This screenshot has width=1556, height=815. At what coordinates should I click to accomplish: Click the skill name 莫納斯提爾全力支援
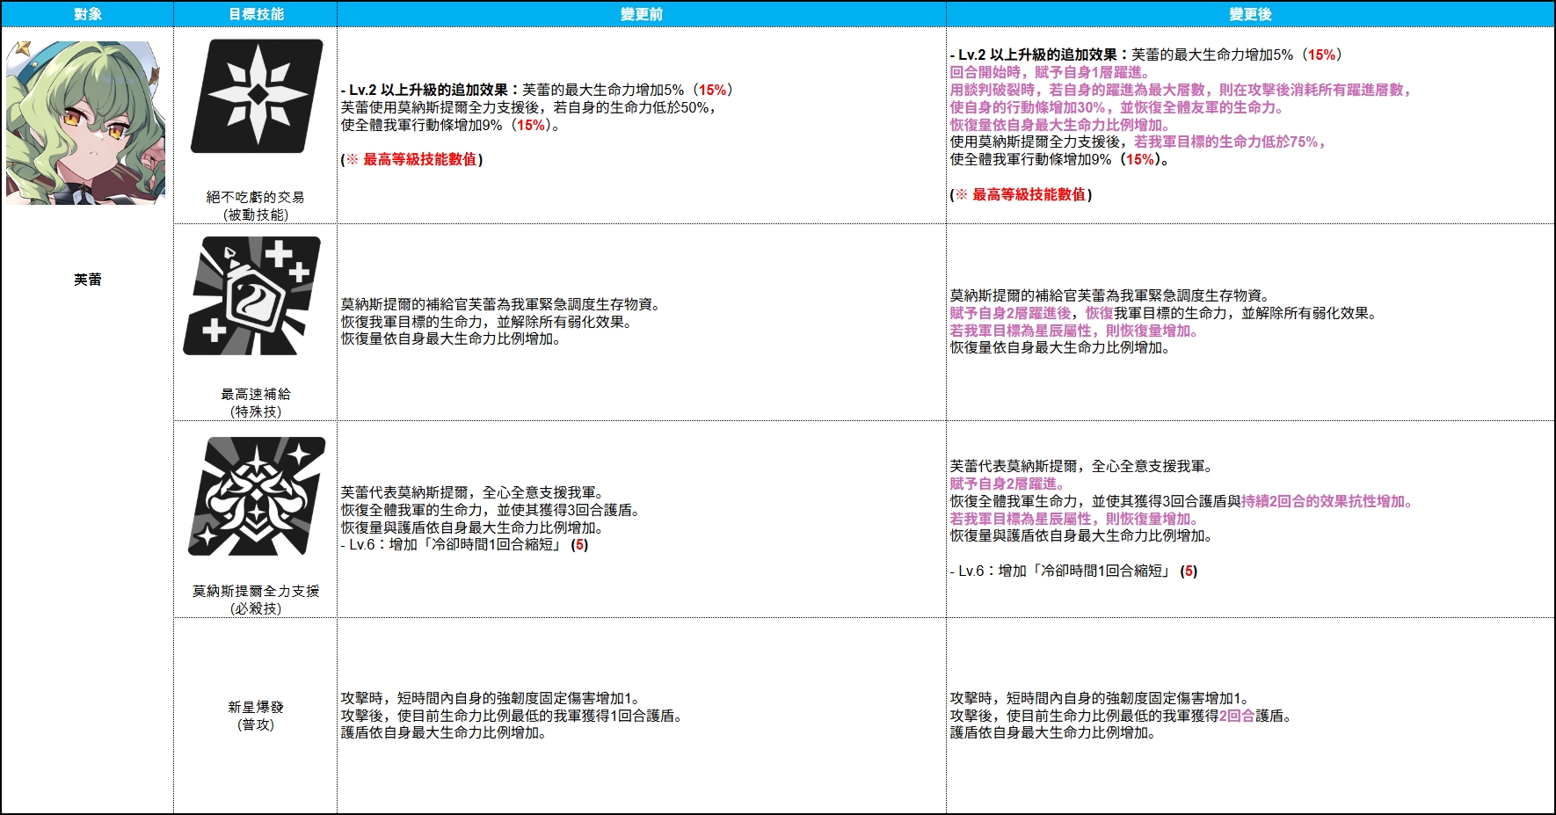256,591
